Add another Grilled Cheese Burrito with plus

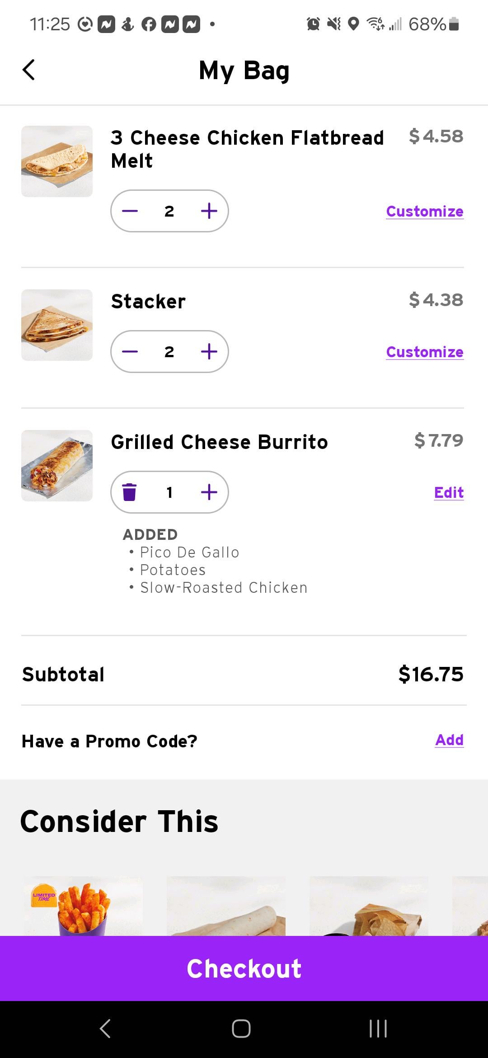click(209, 492)
